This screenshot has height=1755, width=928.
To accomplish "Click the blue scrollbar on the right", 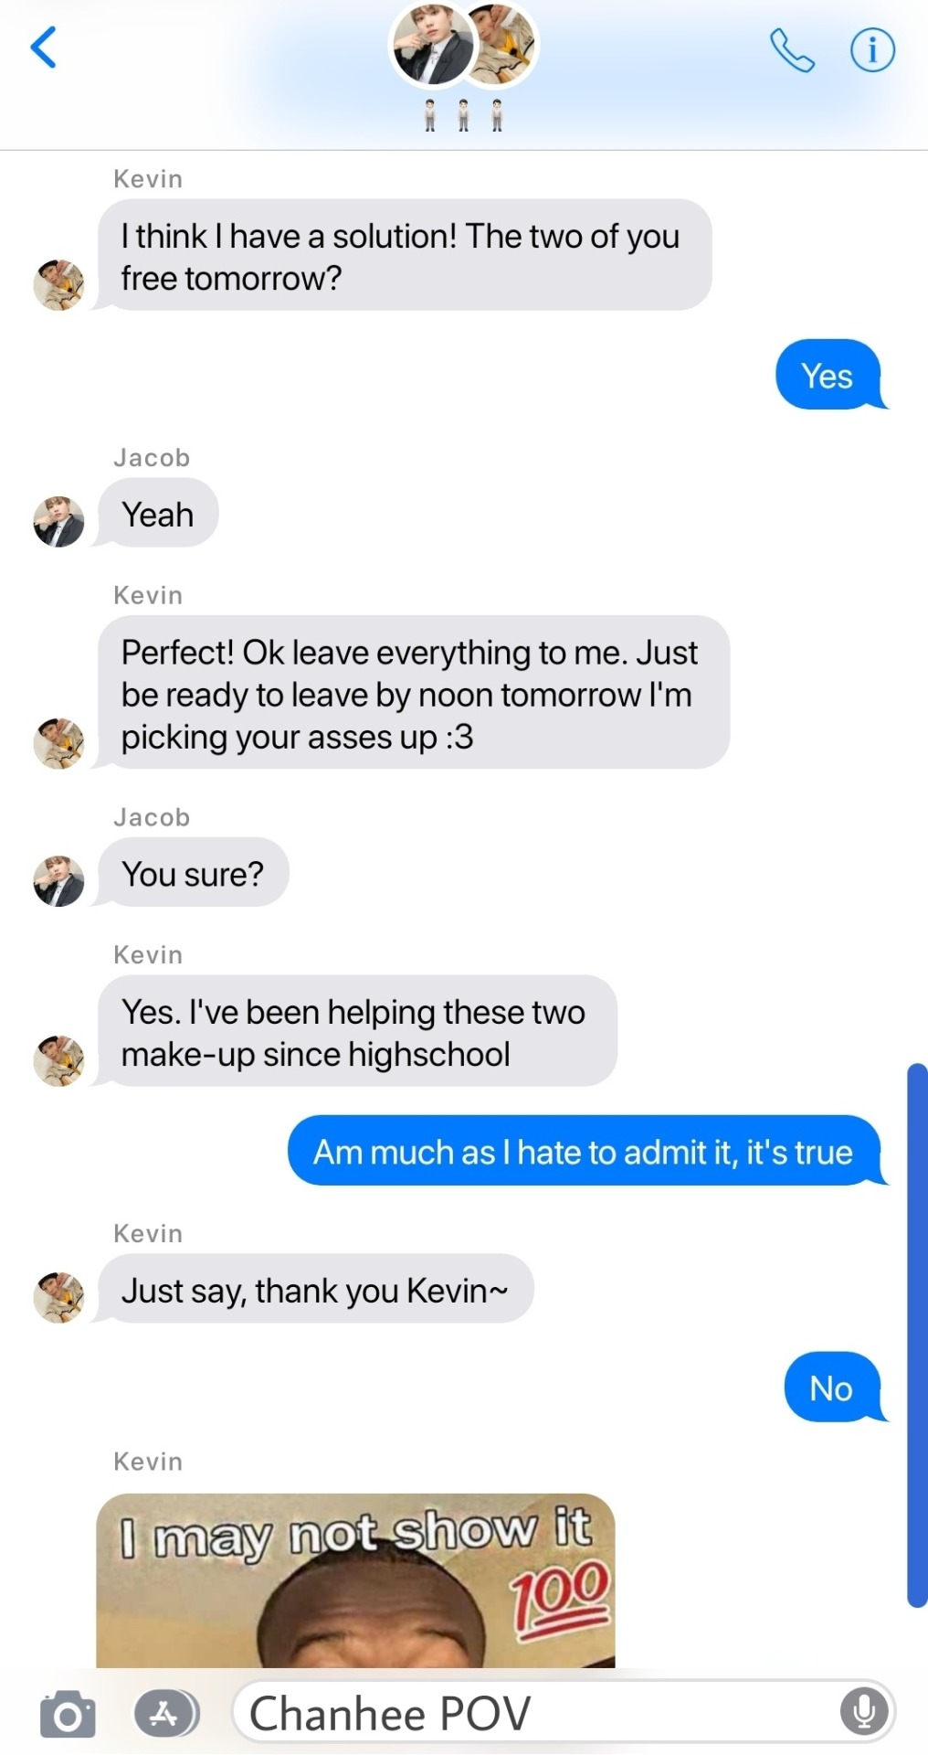I will (x=917, y=1335).
